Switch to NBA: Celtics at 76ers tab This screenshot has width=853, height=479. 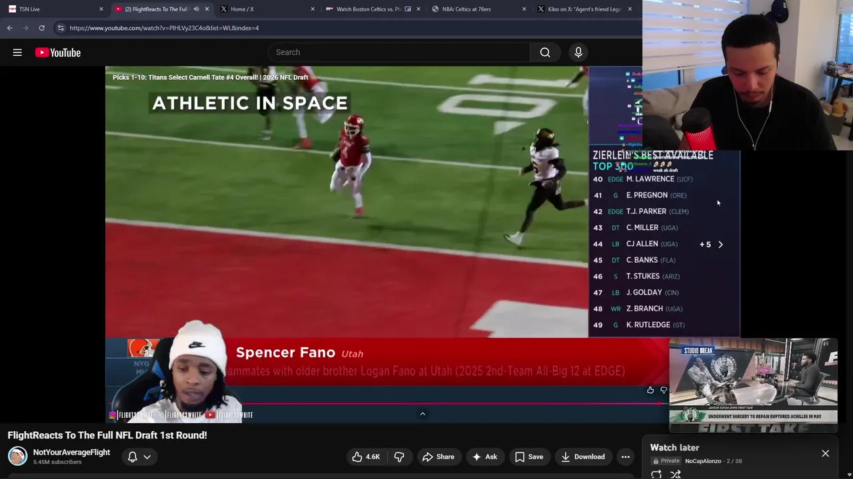477,9
